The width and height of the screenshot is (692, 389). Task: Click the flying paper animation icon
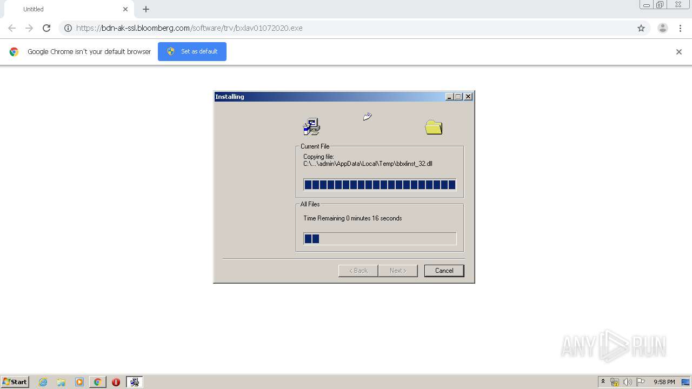point(368,116)
